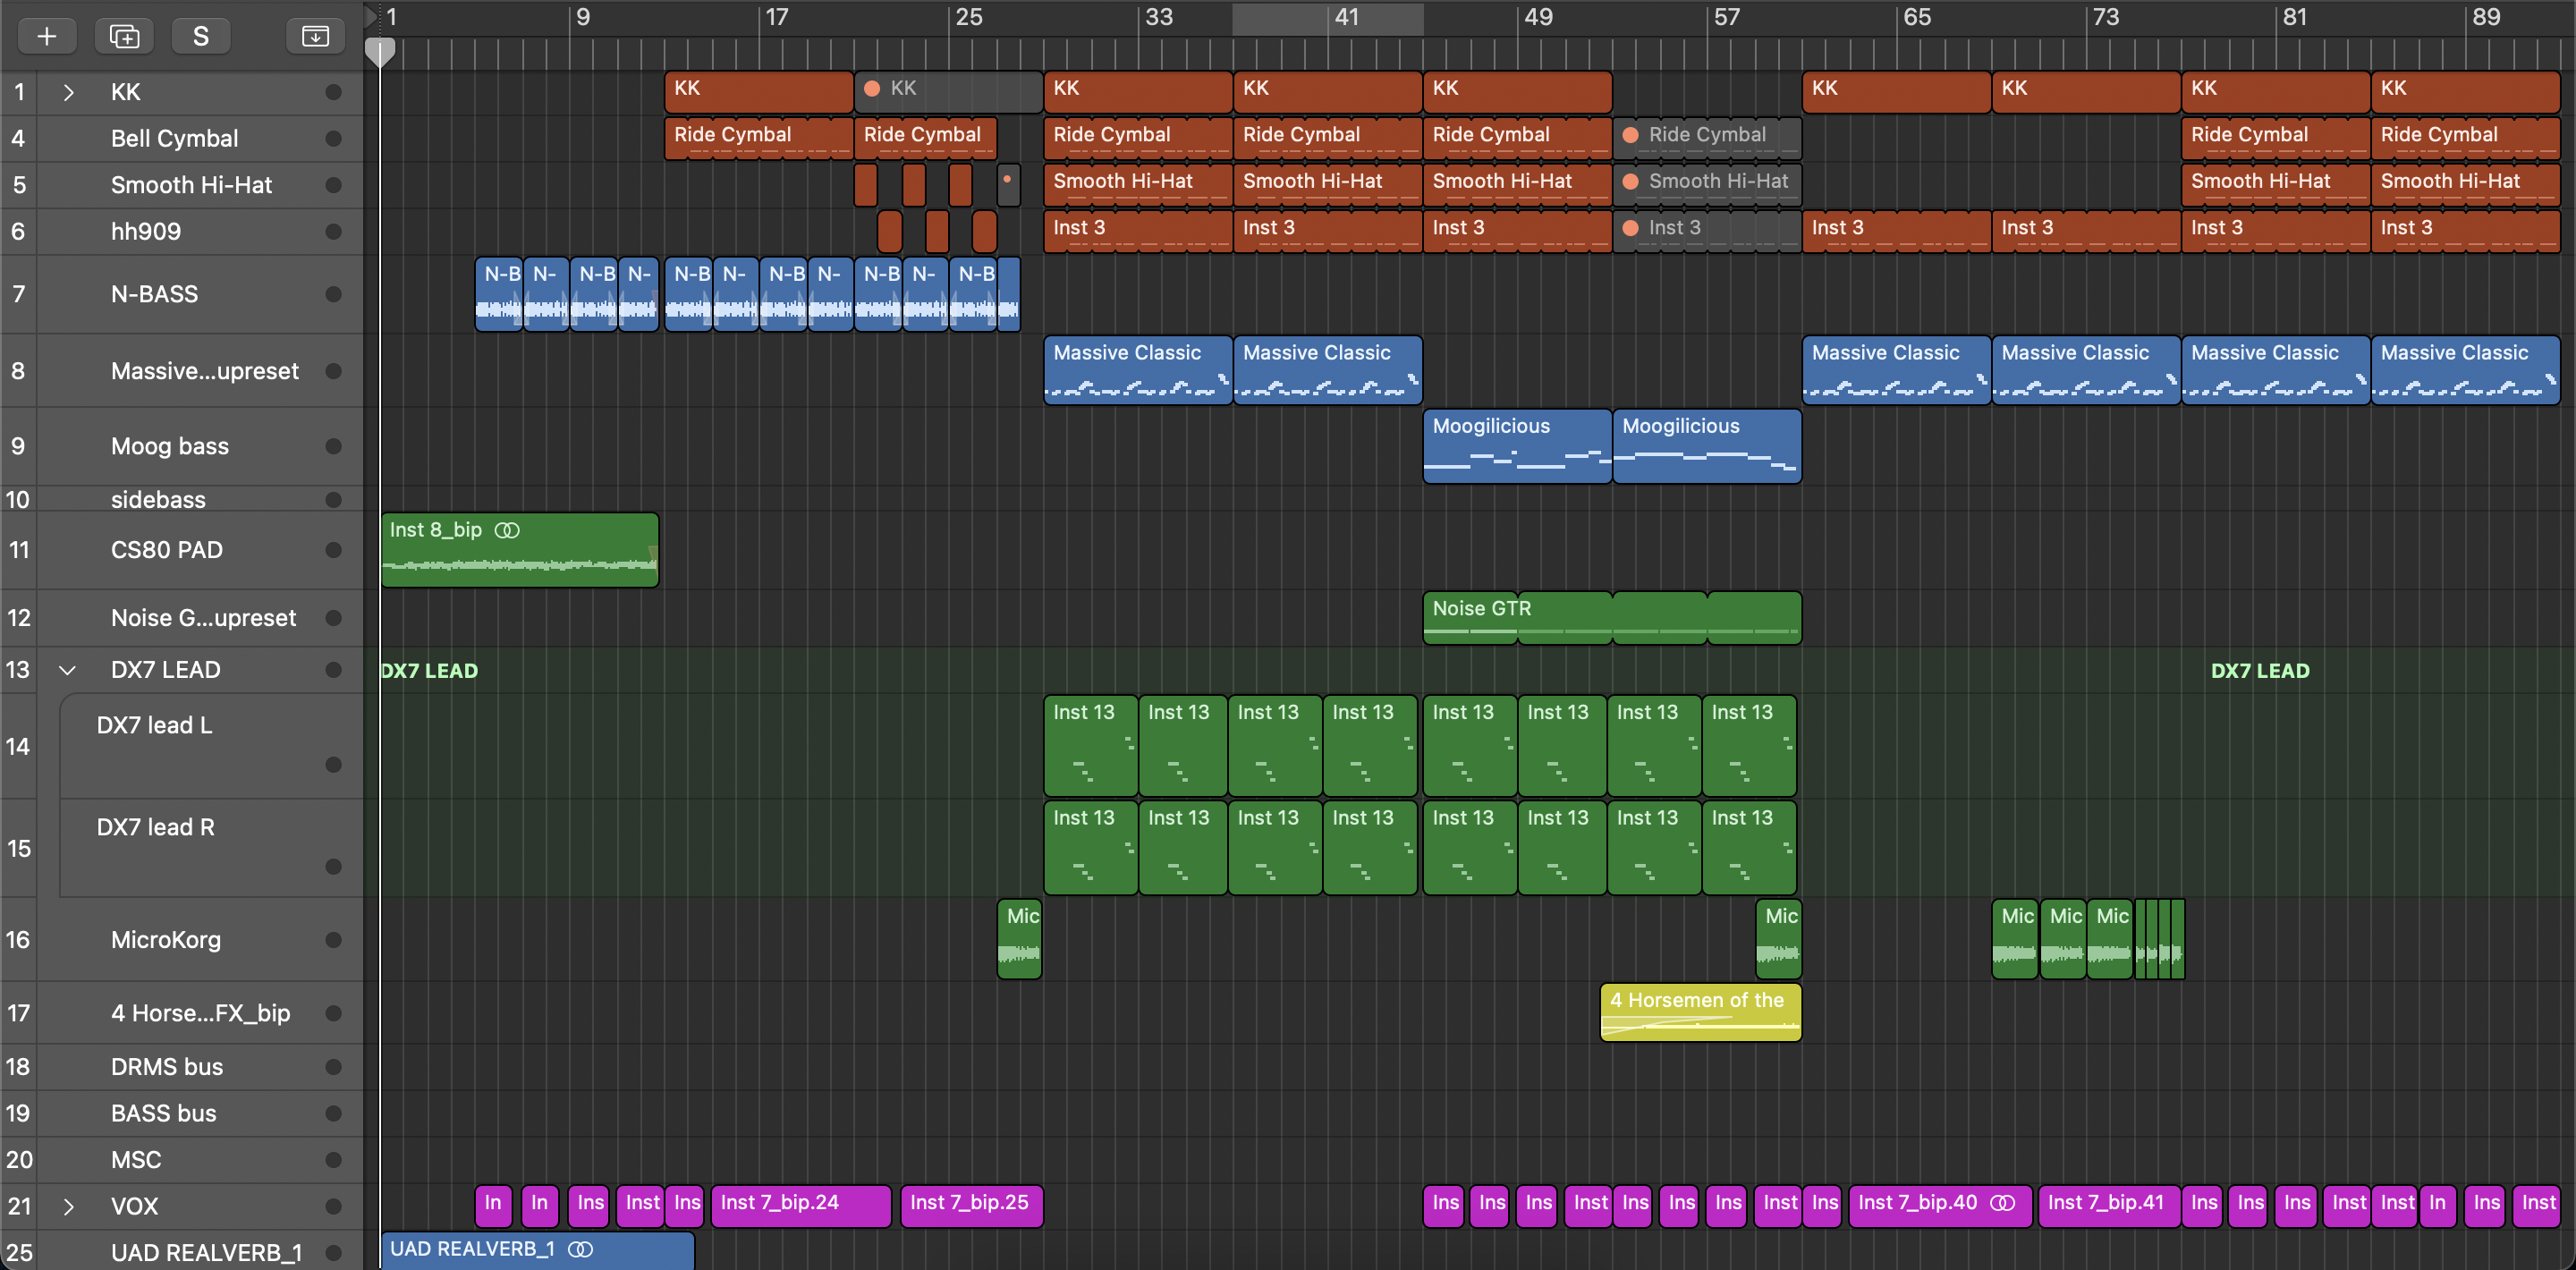Select the first Moogilicious region
The image size is (2576, 1270).
(1516, 446)
